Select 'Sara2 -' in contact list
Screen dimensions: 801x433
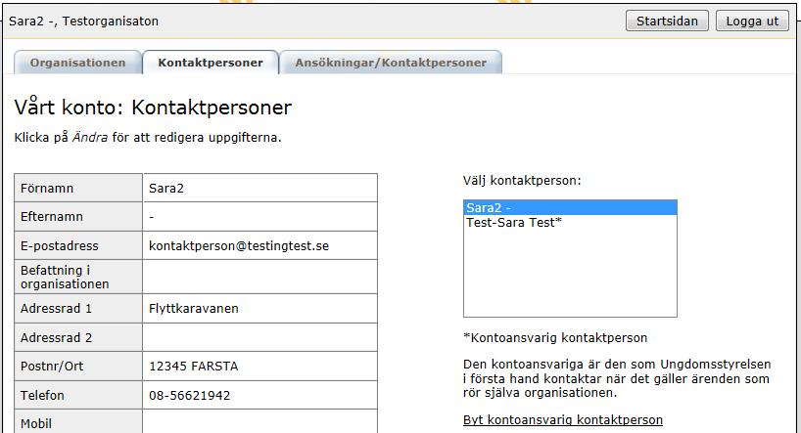[570, 207]
